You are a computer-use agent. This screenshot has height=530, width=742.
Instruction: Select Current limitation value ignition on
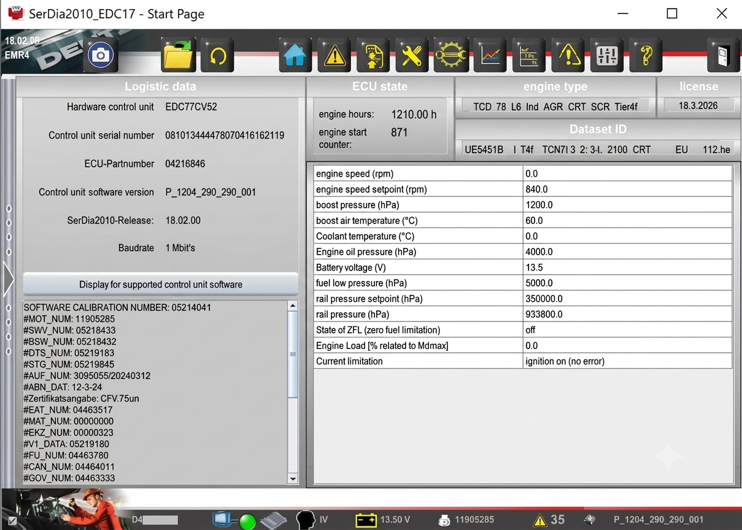pos(627,361)
